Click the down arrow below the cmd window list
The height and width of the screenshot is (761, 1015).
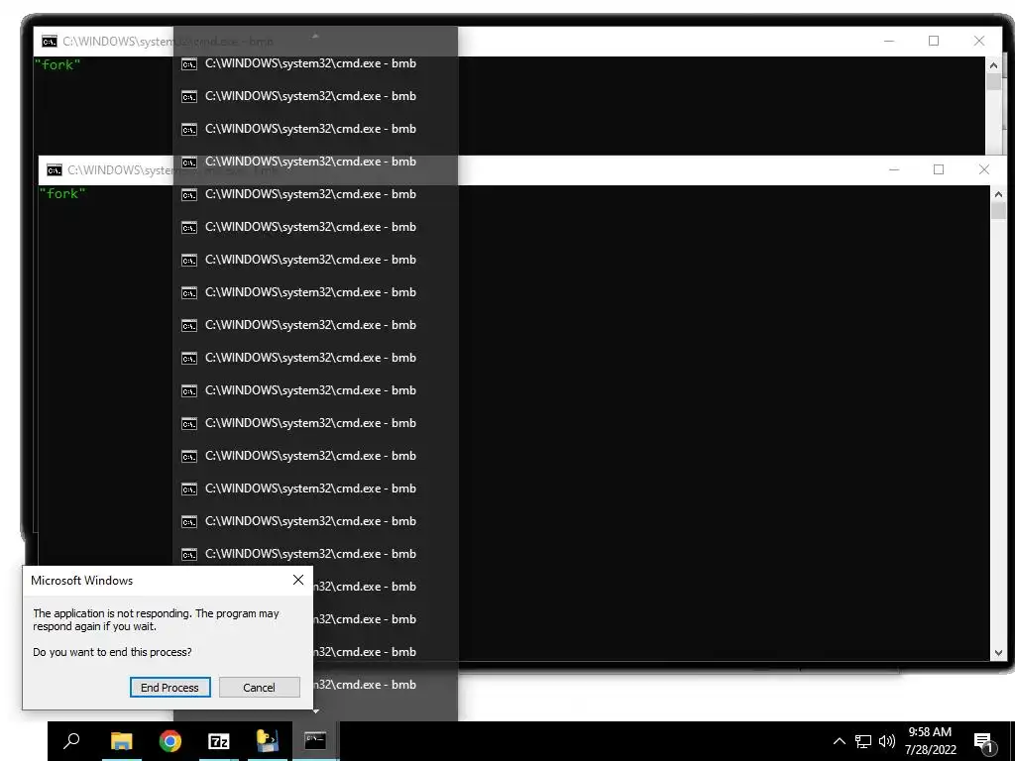point(316,711)
